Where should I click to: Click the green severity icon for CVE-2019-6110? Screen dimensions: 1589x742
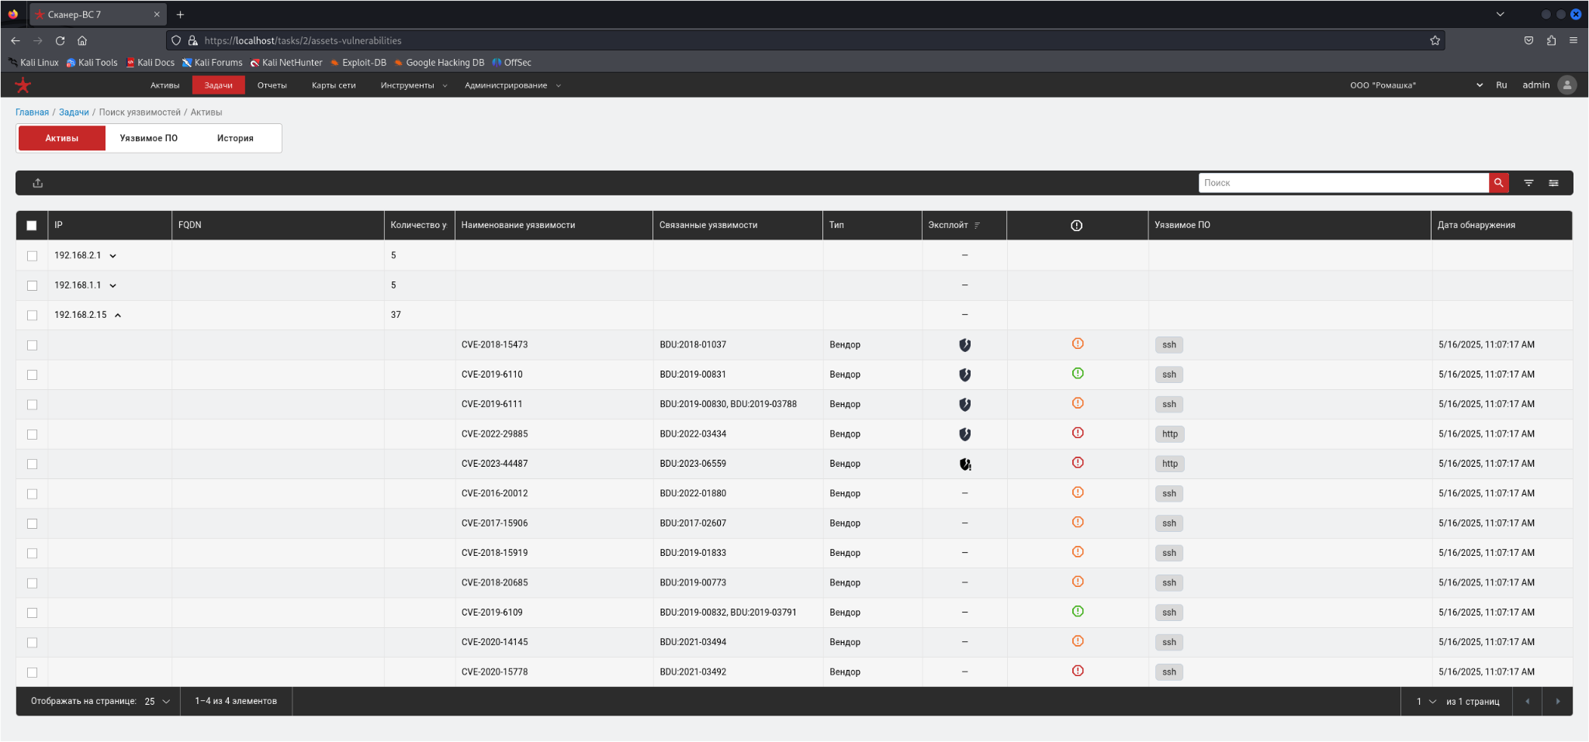[x=1077, y=374]
